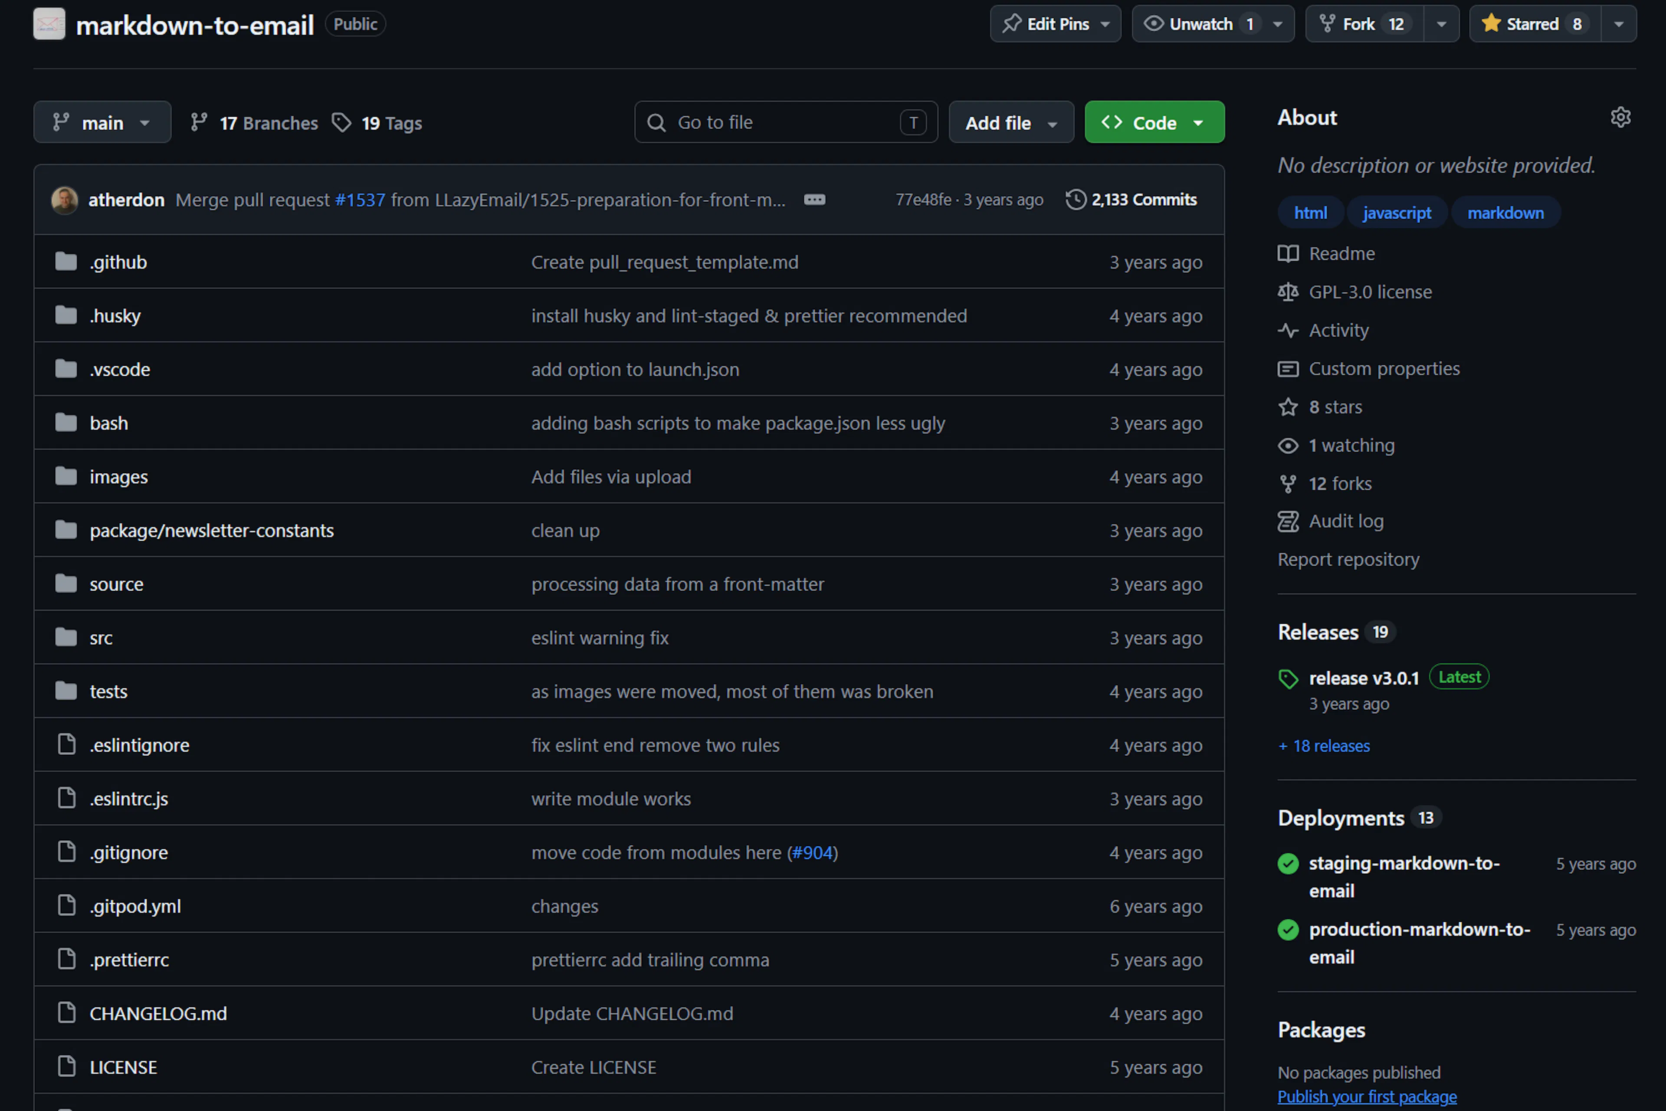Open the Add file dropdown

1011,122
